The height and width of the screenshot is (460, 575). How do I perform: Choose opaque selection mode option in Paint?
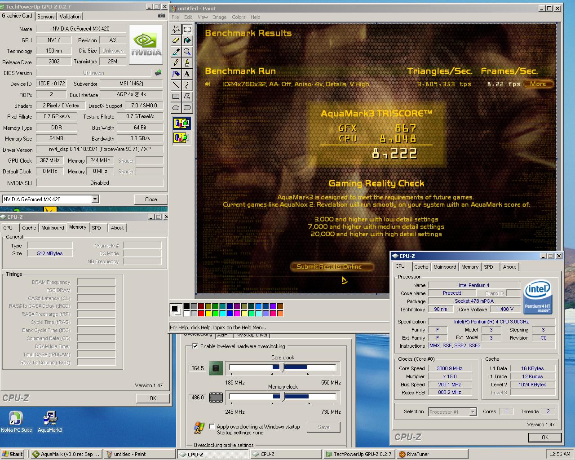click(181, 123)
